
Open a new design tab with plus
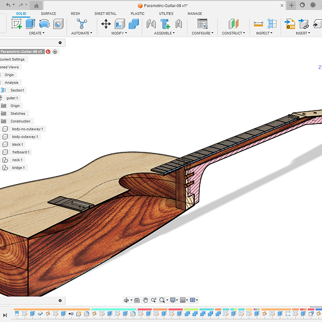coord(291,5)
